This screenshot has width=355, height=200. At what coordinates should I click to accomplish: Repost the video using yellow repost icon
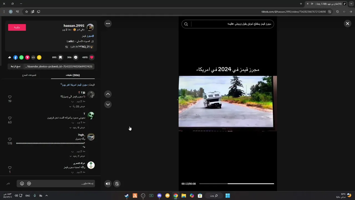[x=39, y=57]
